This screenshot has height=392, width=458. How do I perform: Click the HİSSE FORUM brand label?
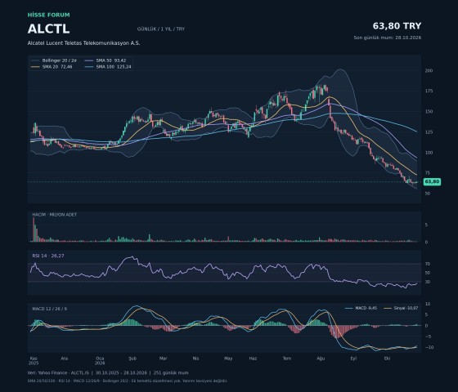pos(49,15)
